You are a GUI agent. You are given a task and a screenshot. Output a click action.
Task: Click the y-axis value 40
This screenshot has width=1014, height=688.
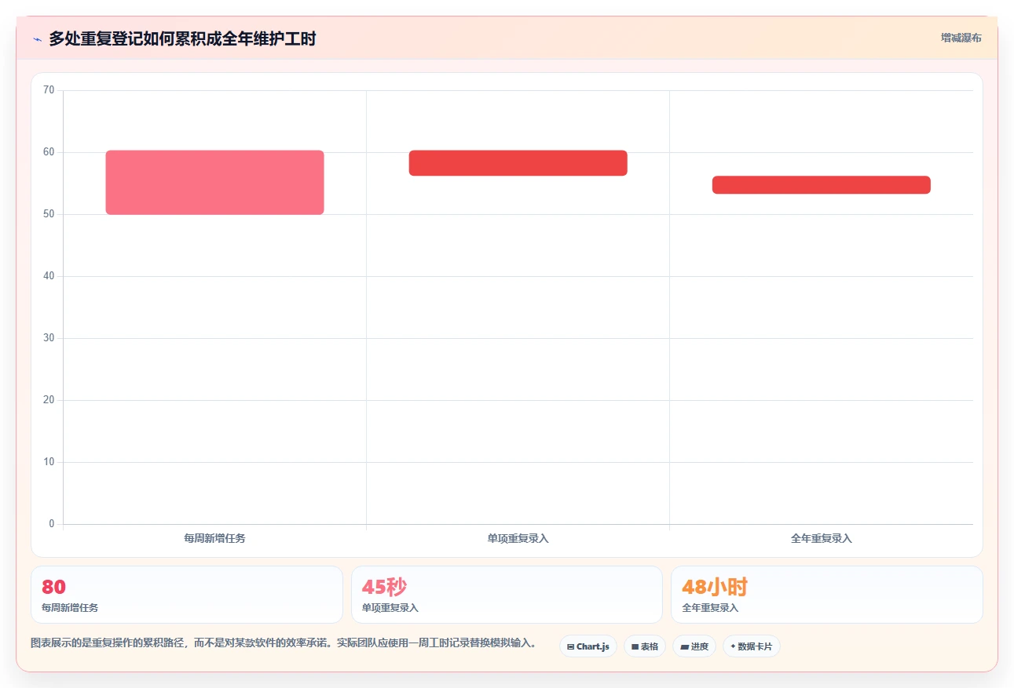point(49,276)
